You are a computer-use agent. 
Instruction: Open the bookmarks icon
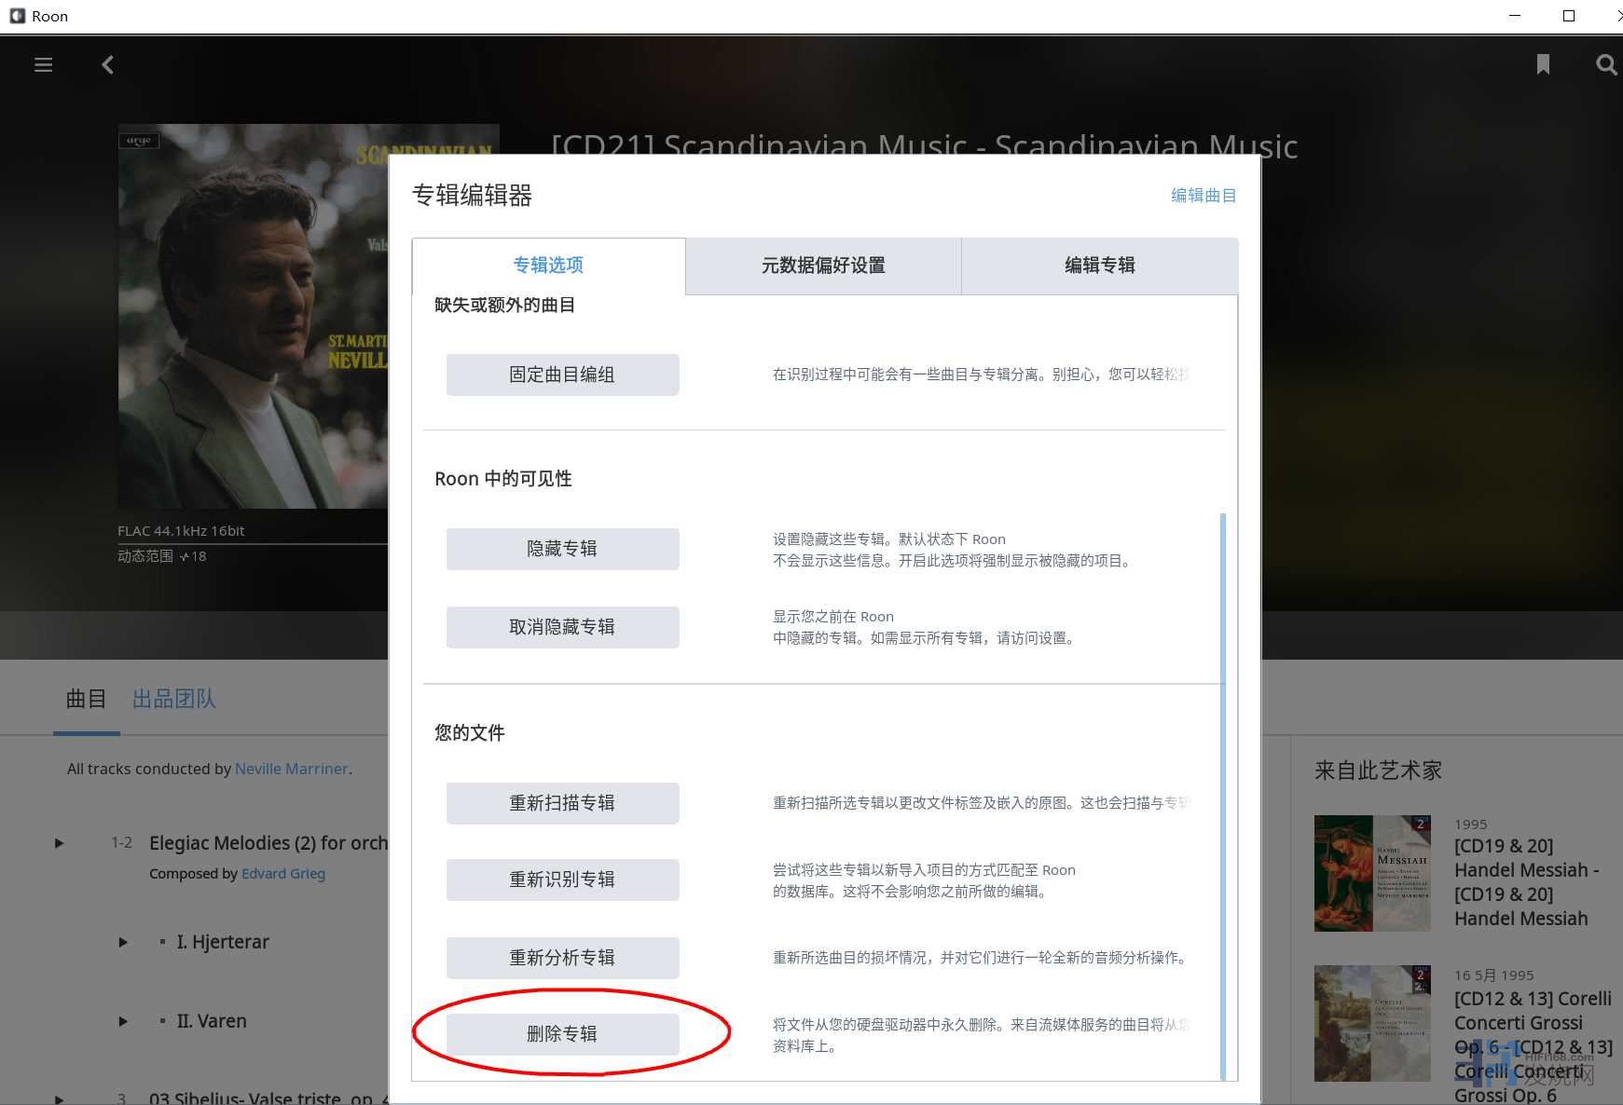coord(1543,64)
